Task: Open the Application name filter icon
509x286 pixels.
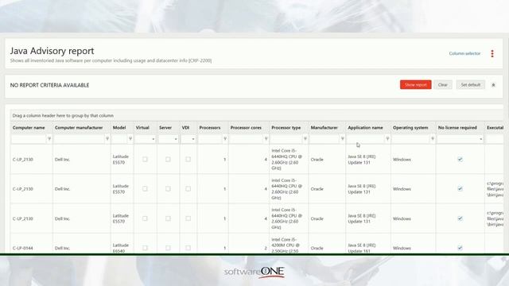Action: pyautogui.click(x=387, y=139)
